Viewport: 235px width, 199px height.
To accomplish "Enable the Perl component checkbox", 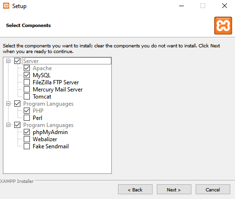I will pyautogui.click(x=27, y=118).
